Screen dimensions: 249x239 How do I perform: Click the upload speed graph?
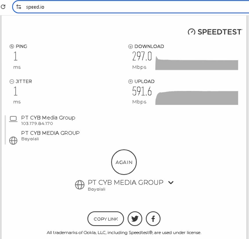197,98
